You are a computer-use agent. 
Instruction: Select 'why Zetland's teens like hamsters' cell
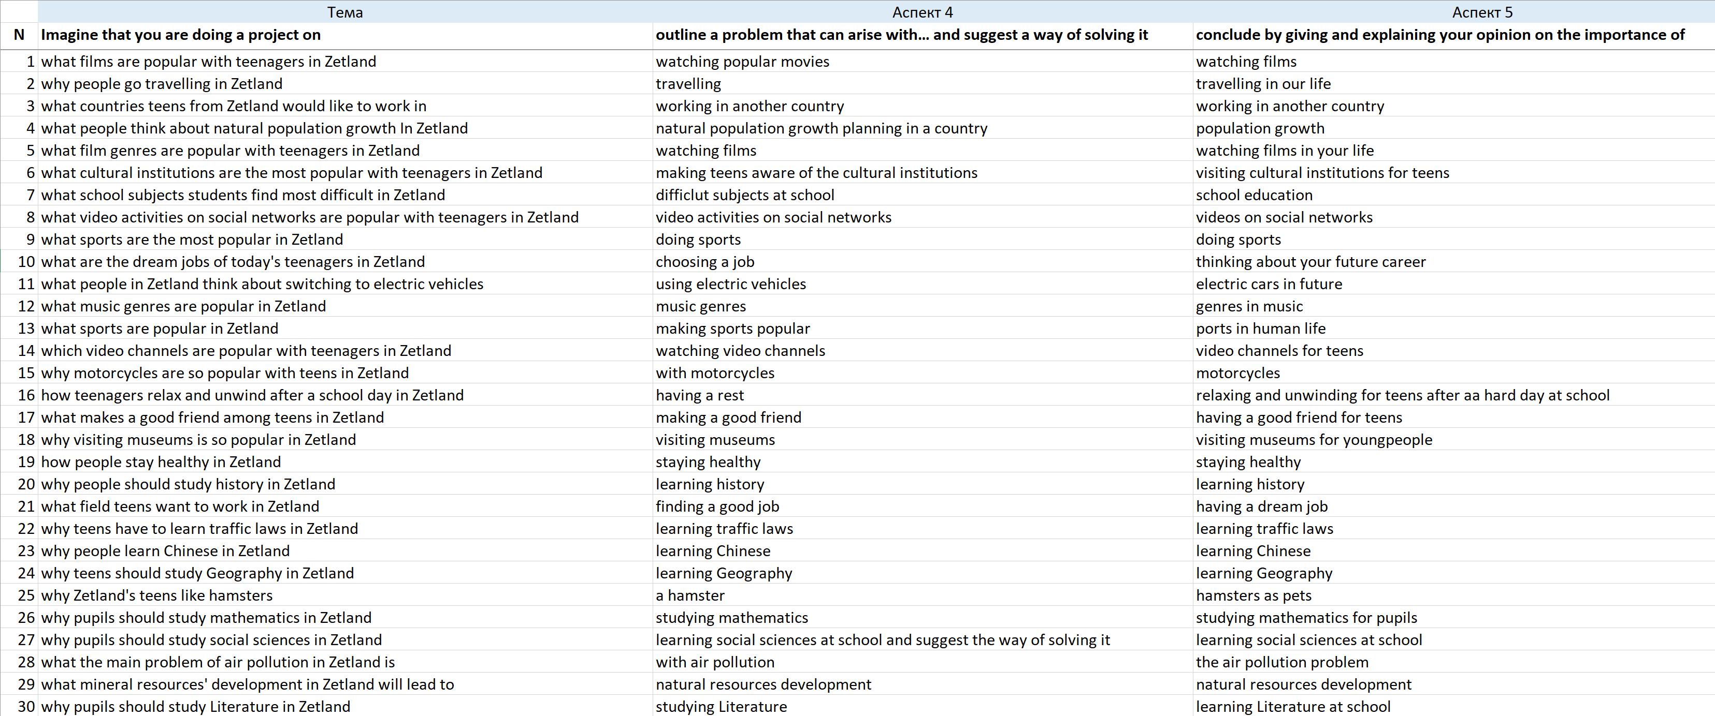pos(345,595)
